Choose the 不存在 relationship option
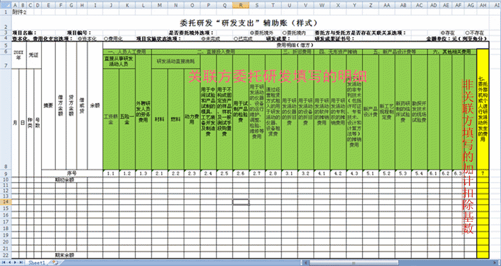The width and height of the screenshot is (501, 266). tap(467, 33)
